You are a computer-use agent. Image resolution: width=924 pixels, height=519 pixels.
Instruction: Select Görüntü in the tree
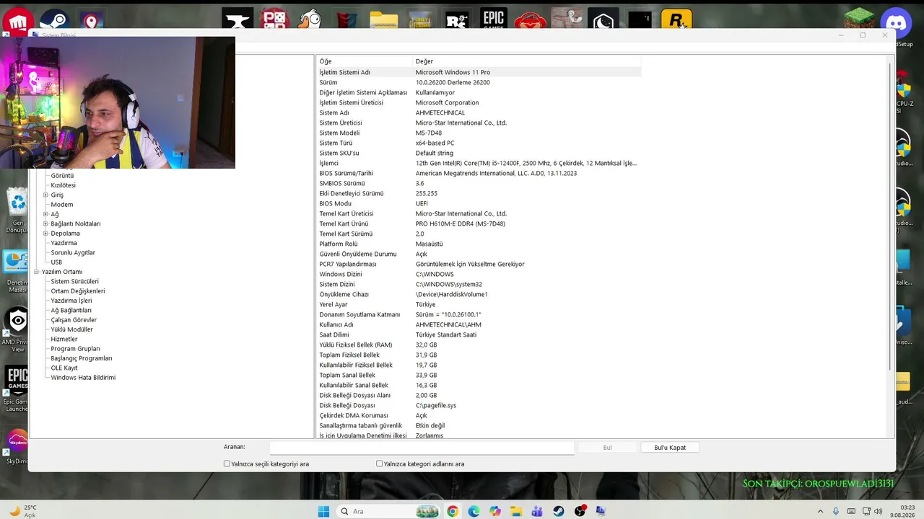(62, 176)
